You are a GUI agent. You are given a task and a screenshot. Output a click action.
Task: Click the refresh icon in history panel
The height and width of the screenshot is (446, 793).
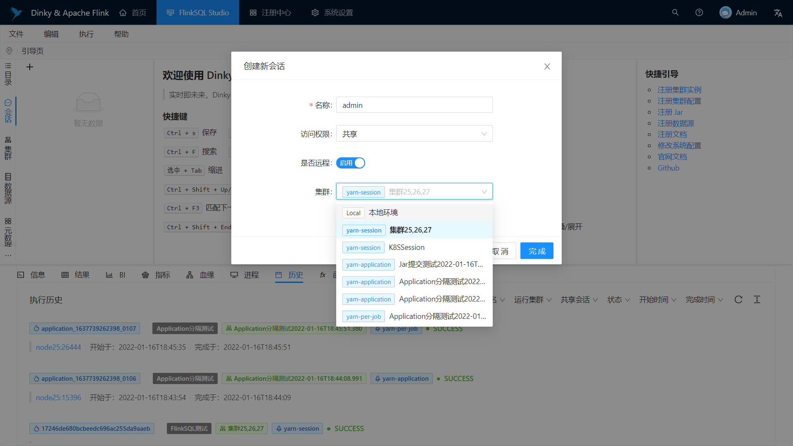738,299
